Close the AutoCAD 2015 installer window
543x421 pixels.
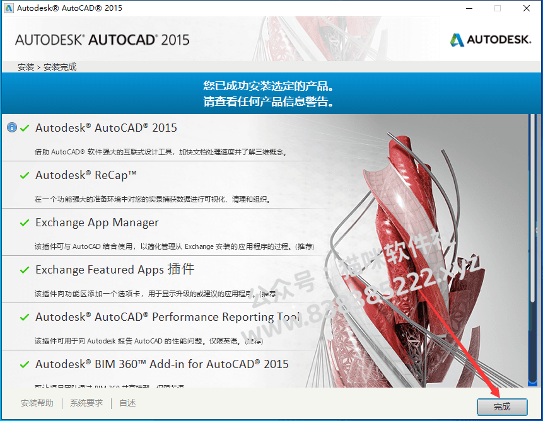[x=527, y=8]
